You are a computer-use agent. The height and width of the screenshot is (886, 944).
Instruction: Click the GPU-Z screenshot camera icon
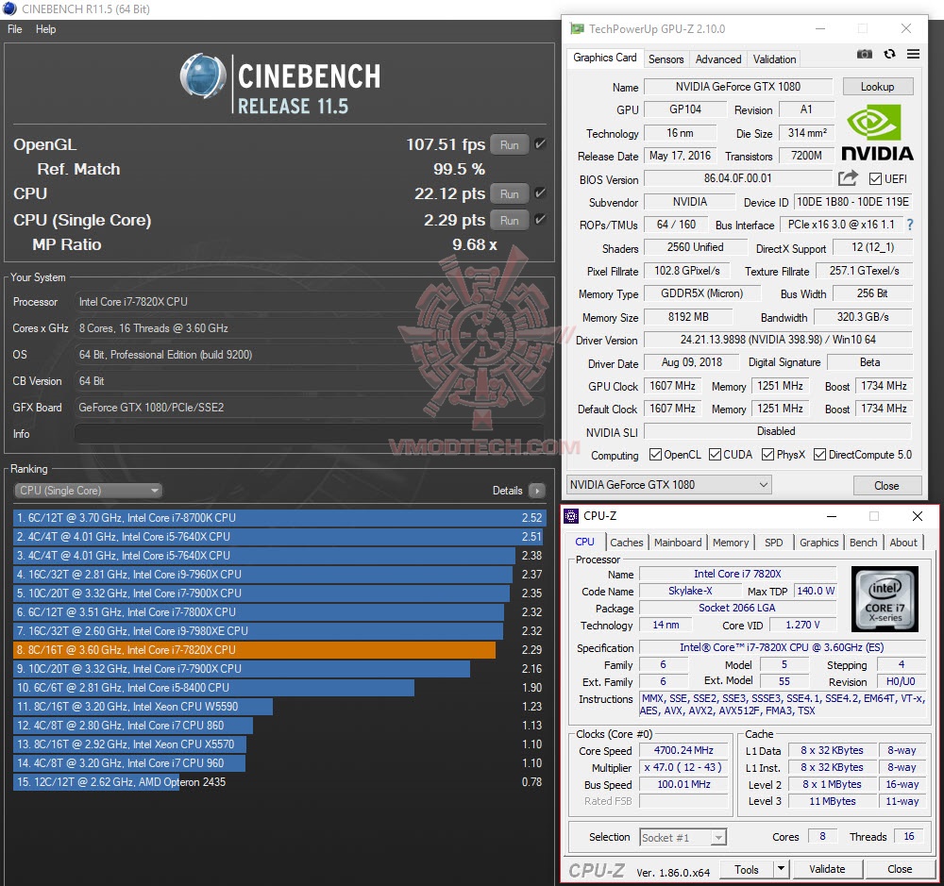point(865,54)
